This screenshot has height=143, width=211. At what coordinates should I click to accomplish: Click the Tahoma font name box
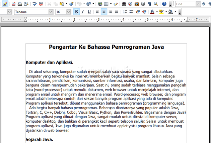pos(31,12)
